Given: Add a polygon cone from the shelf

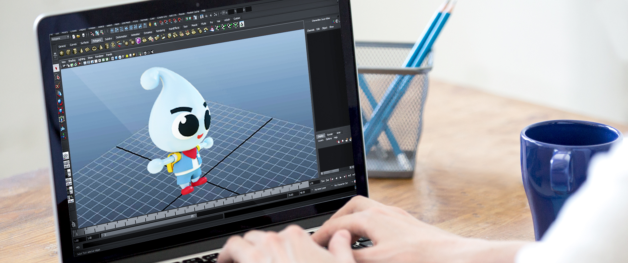Looking at the screenshot, I should coord(81,50).
